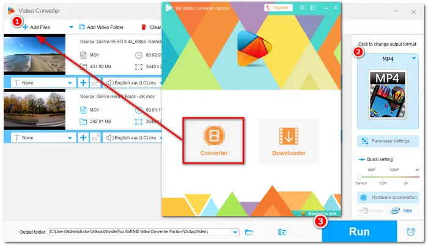Click the Video Converter app logo
This screenshot has width=428, height=246.
pos(11,10)
